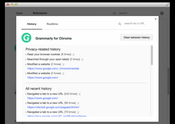The image size is (175, 124).
Task: Focus the 'search for a URL' field
Action: pos(134,23)
